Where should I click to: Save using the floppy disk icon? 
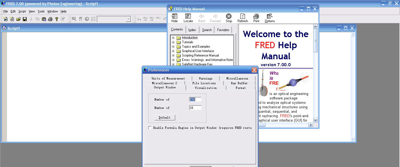(25, 19)
